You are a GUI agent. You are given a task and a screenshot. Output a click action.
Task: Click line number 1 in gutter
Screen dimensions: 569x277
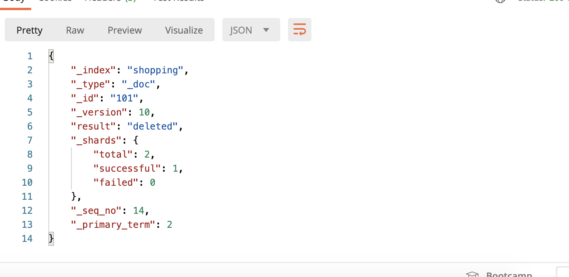point(30,56)
